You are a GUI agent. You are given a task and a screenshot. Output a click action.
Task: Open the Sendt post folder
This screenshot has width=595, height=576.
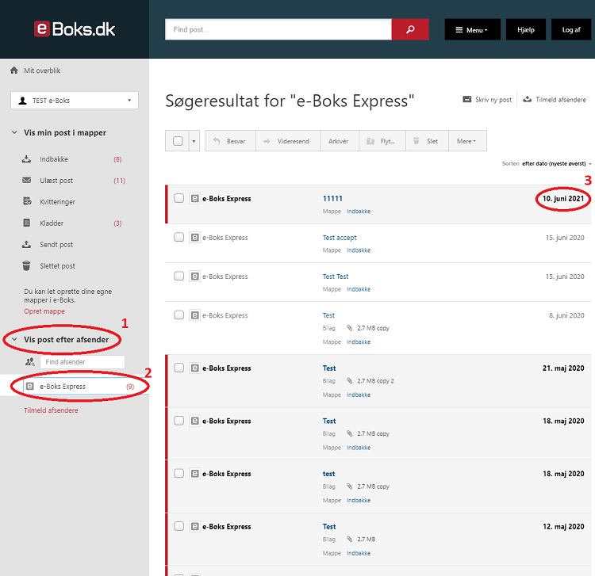(x=56, y=244)
